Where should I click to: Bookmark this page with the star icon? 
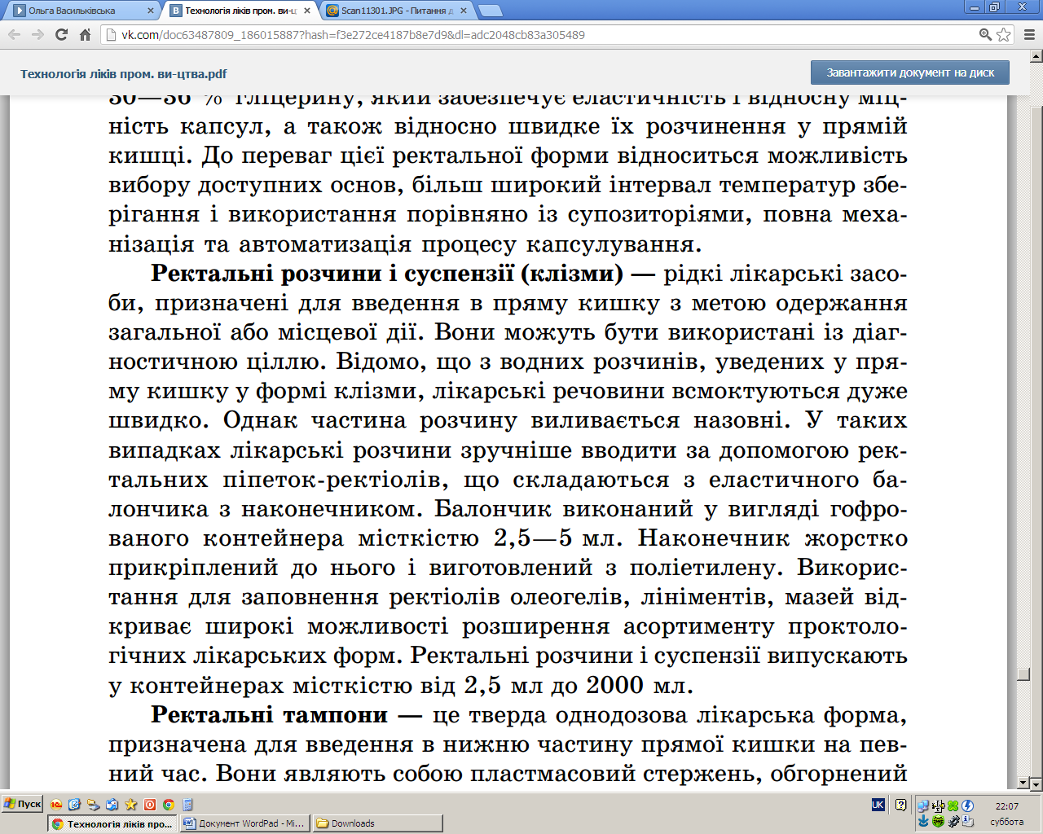click(x=1004, y=34)
